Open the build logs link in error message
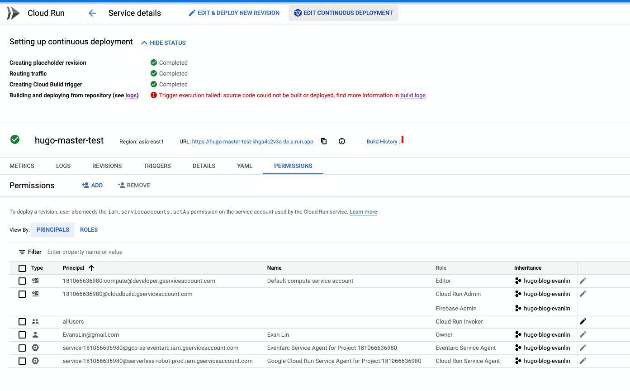The width and height of the screenshot is (630, 391). point(413,95)
